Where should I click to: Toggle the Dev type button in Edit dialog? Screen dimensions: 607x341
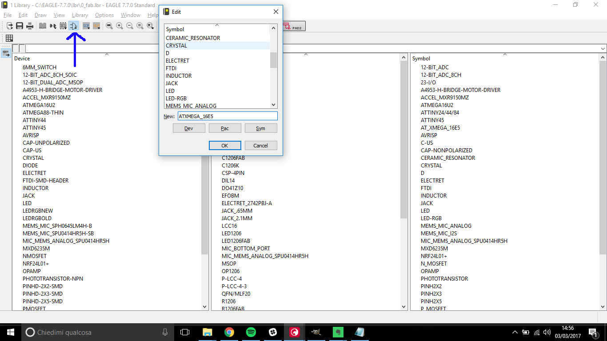[x=189, y=128]
